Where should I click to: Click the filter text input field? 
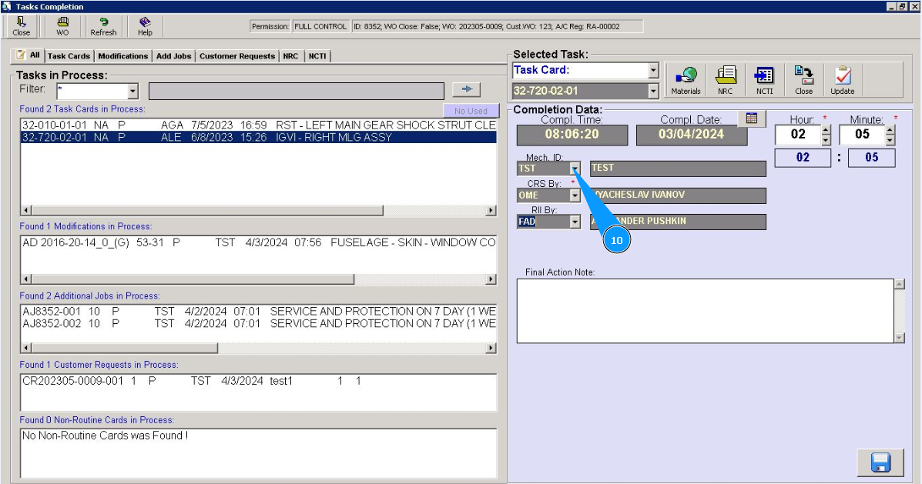(x=296, y=91)
